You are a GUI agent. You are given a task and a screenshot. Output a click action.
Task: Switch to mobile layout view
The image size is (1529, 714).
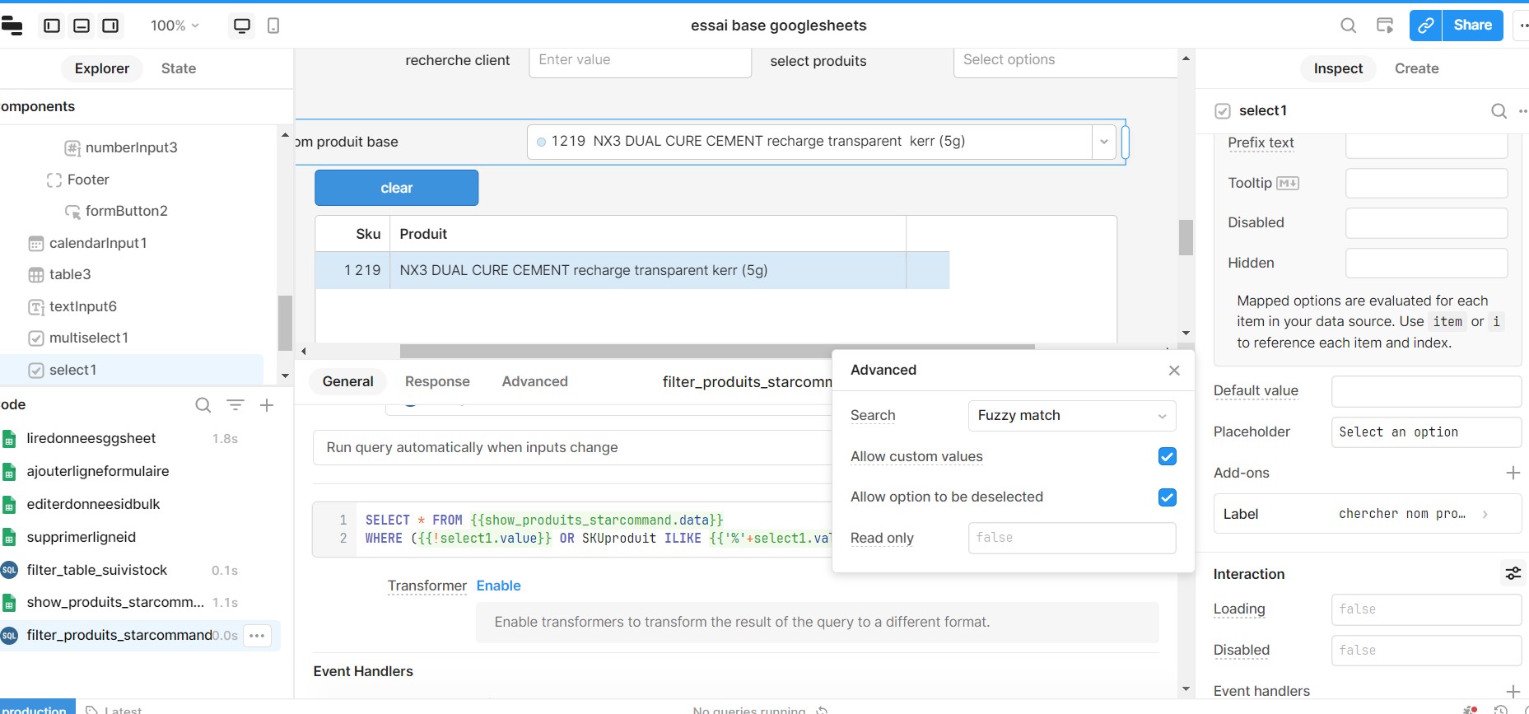point(273,26)
